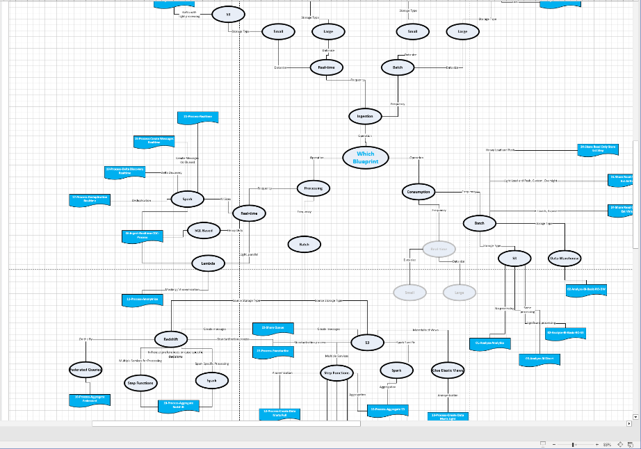Select the Glue Elastic Views node
641x449 pixels.
click(x=448, y=370)
